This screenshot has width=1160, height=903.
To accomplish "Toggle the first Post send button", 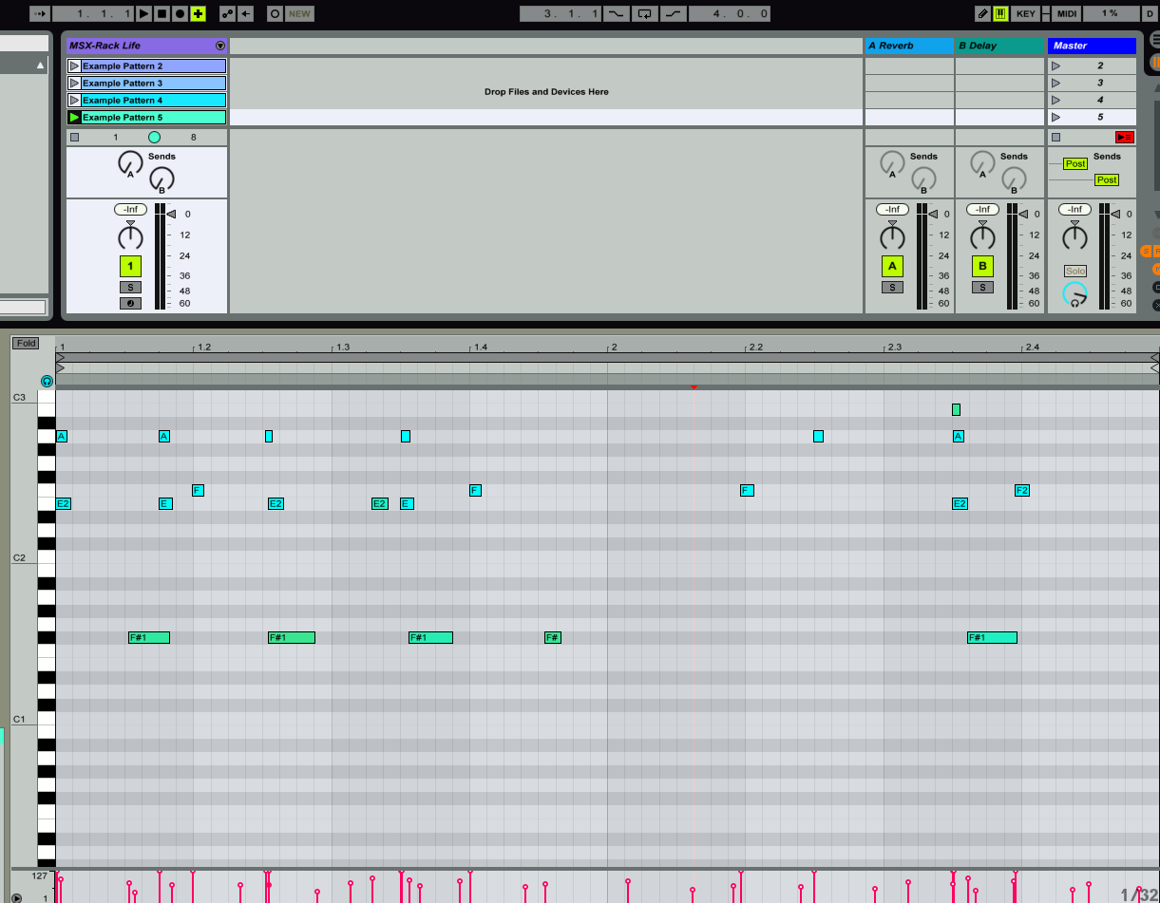I will point(1074,164).
